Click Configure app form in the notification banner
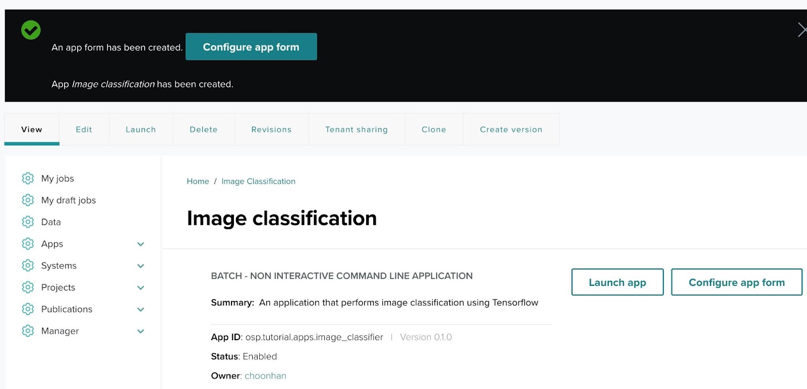The width and height of the screenshot is (807, 389). tap(251, 47)
